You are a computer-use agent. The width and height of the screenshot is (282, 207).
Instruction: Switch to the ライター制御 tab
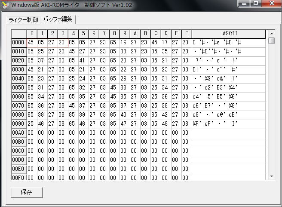(x=23, y=20)
